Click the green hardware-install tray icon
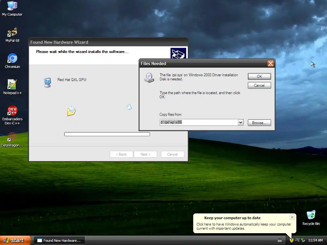This screenshot has height=245, width=327. tap(303, 240)
